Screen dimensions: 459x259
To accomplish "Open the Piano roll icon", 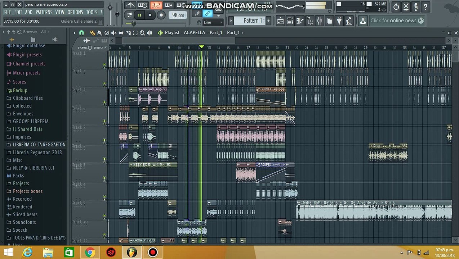I will coord(300,21).
